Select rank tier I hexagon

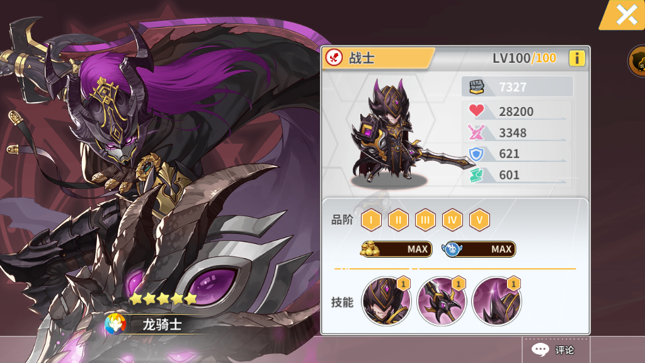coord(371,220)
